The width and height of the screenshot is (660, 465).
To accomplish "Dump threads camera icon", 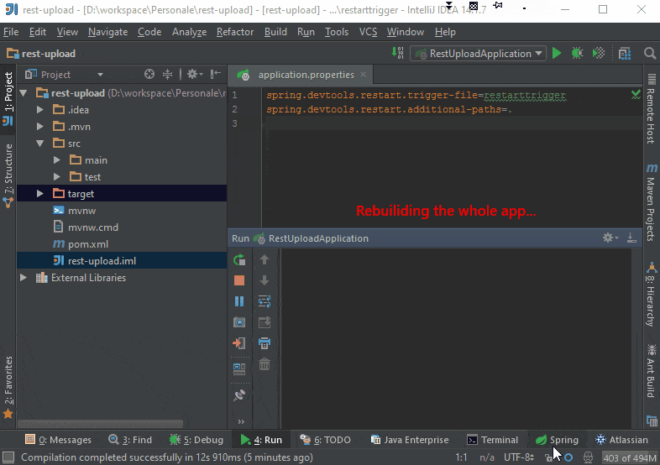I will click(239, 322).
